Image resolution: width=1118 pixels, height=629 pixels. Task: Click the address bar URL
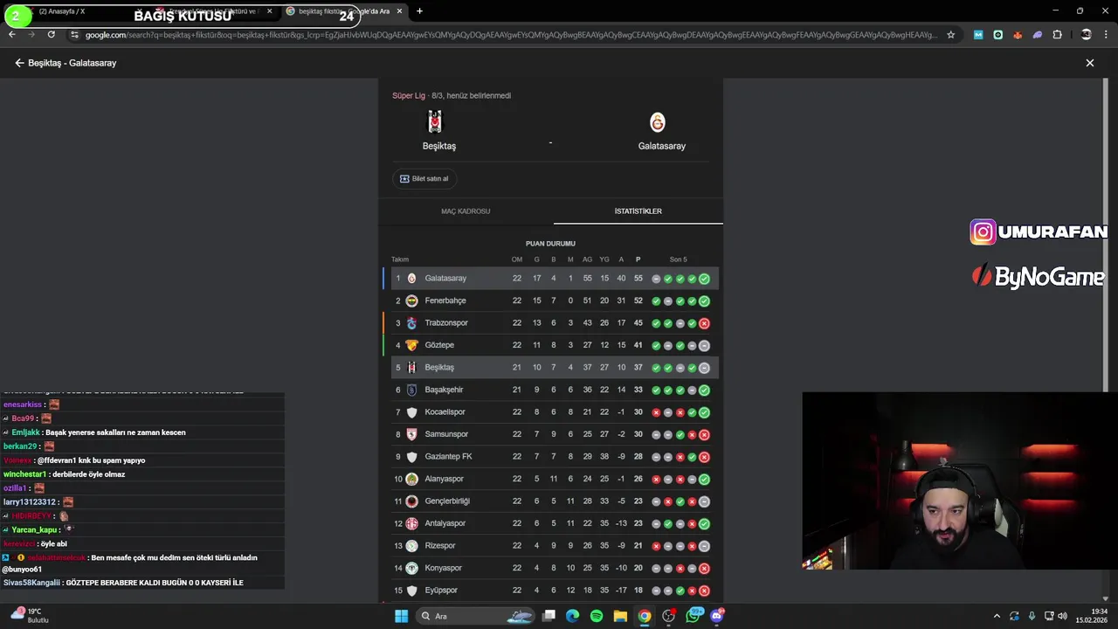(511, 35)
